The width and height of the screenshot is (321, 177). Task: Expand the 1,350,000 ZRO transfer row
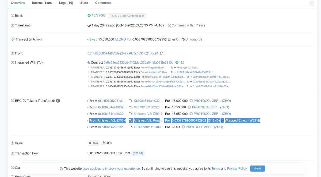88,107
